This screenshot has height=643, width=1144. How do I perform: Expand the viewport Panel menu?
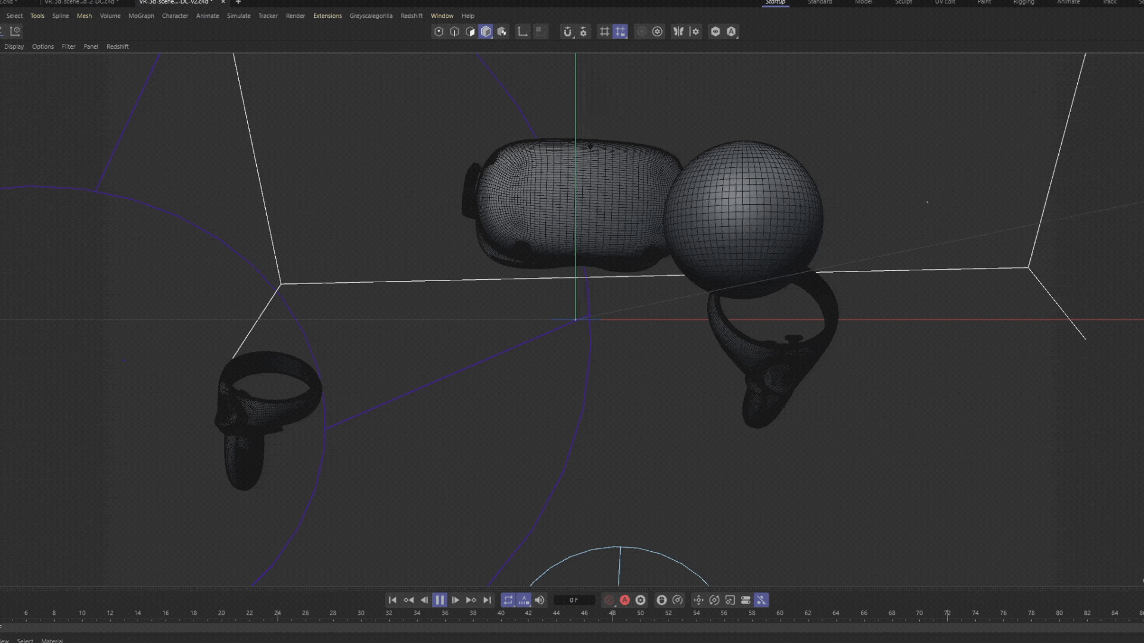(x=91, y=46)
